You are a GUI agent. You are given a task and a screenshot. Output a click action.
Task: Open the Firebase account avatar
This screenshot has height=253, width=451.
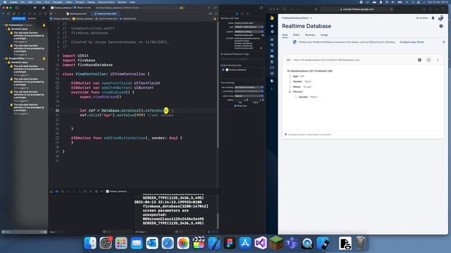(440, 18)
